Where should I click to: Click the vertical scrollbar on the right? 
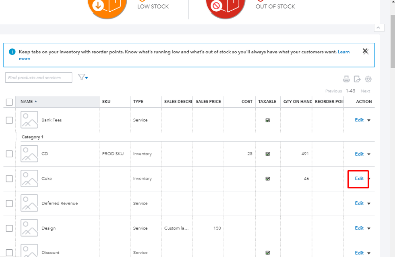click(393, 42)
